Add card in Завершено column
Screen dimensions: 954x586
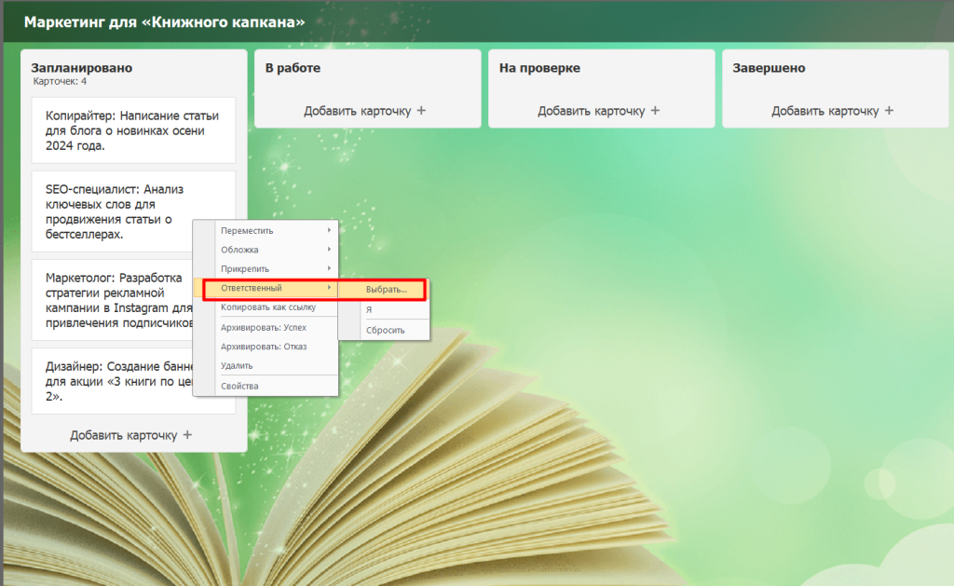click(833, 111)
